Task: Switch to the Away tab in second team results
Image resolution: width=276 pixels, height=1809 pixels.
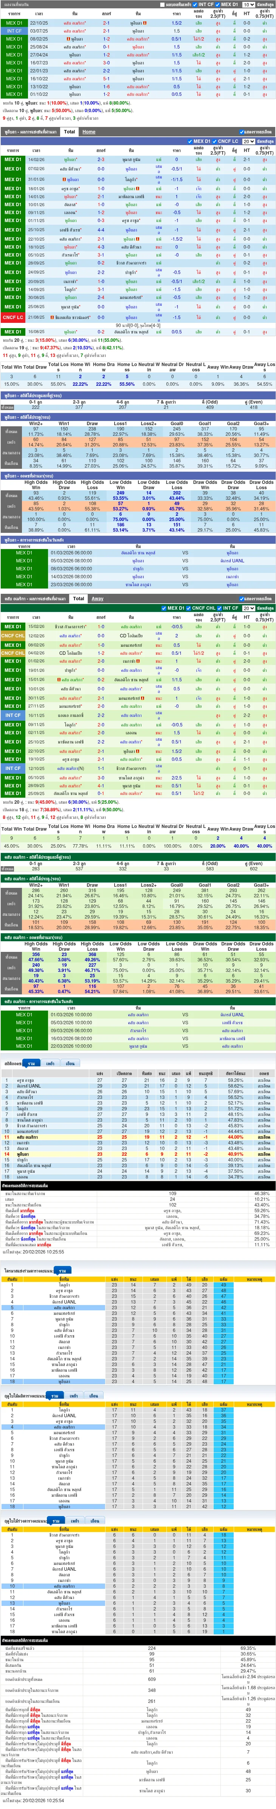Action: point(98,598)
